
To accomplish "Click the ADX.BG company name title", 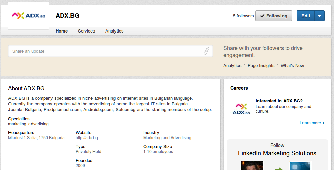I will [67, 16].
